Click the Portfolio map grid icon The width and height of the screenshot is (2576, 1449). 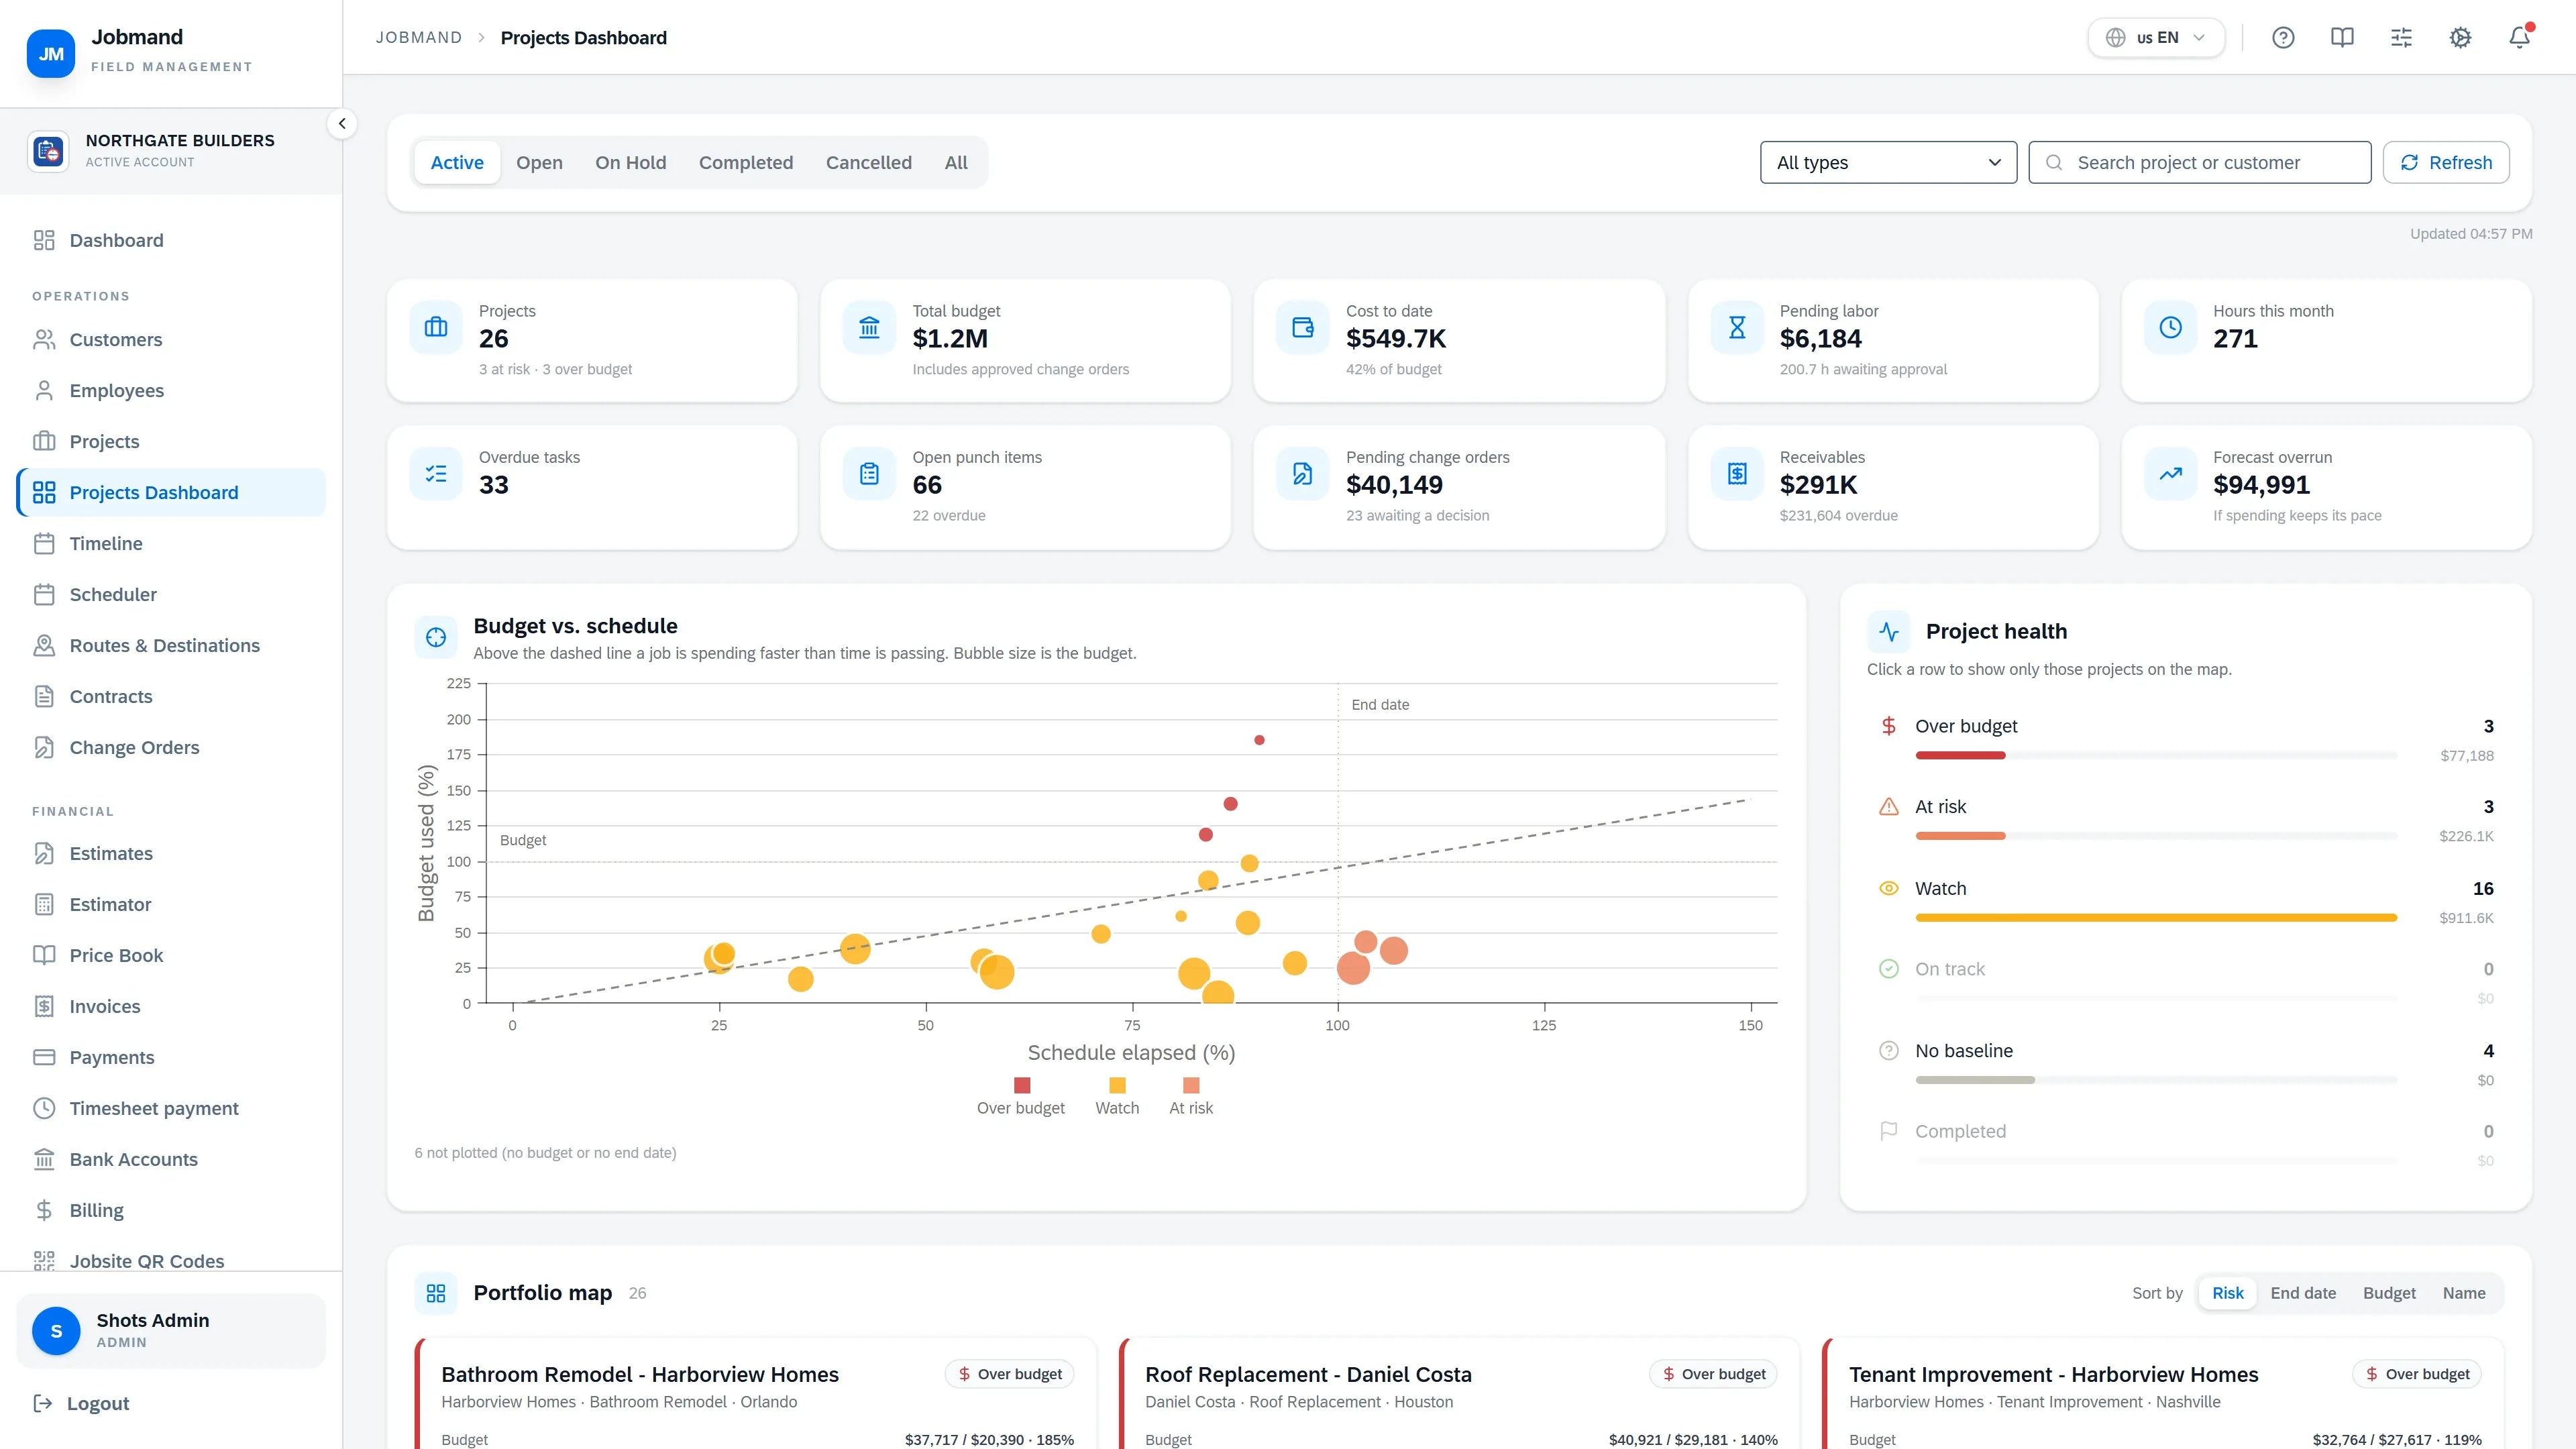coord(436,1293)
